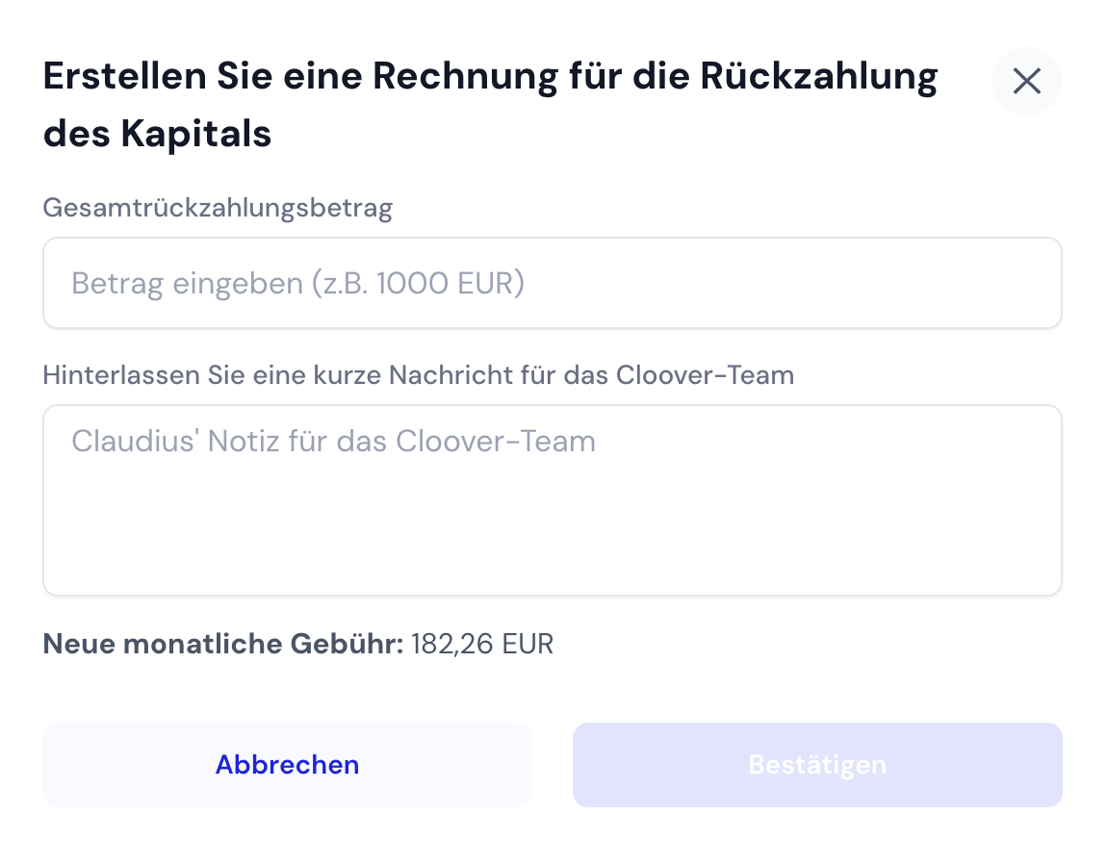Click "des Kapitals" in the heading

pos(157,134)
